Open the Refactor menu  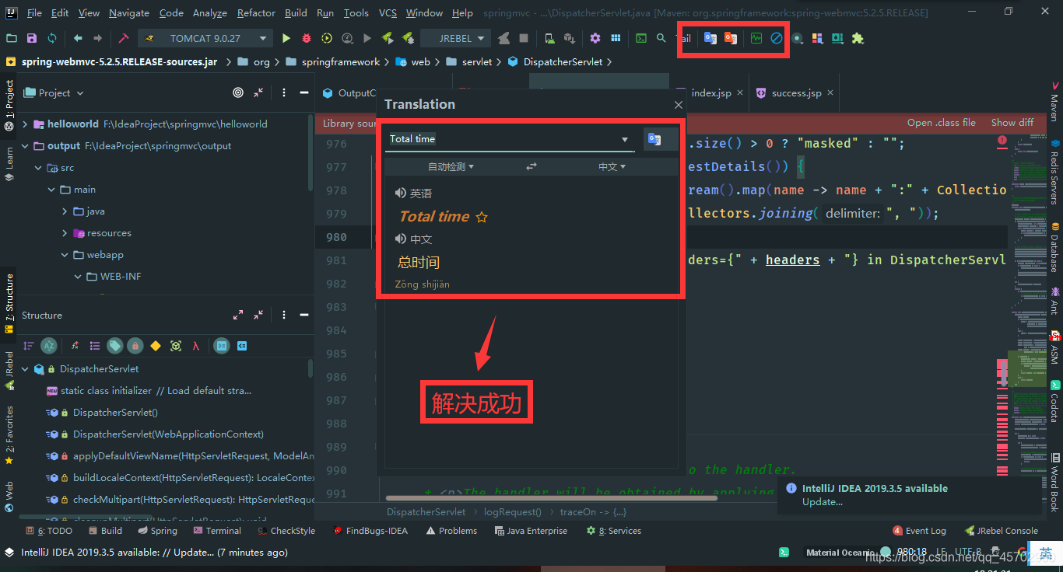pyautogui.click(x=256, y=12)
